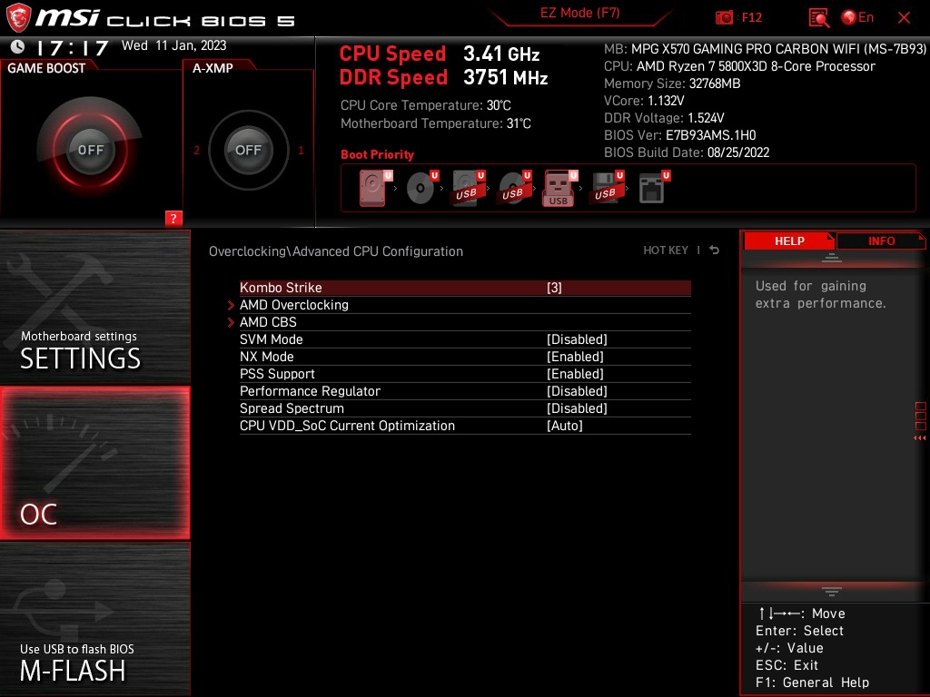Click the clock icon beside the time
The width and height of the screenshot is (930, 697).
click(x=18, y=46)
